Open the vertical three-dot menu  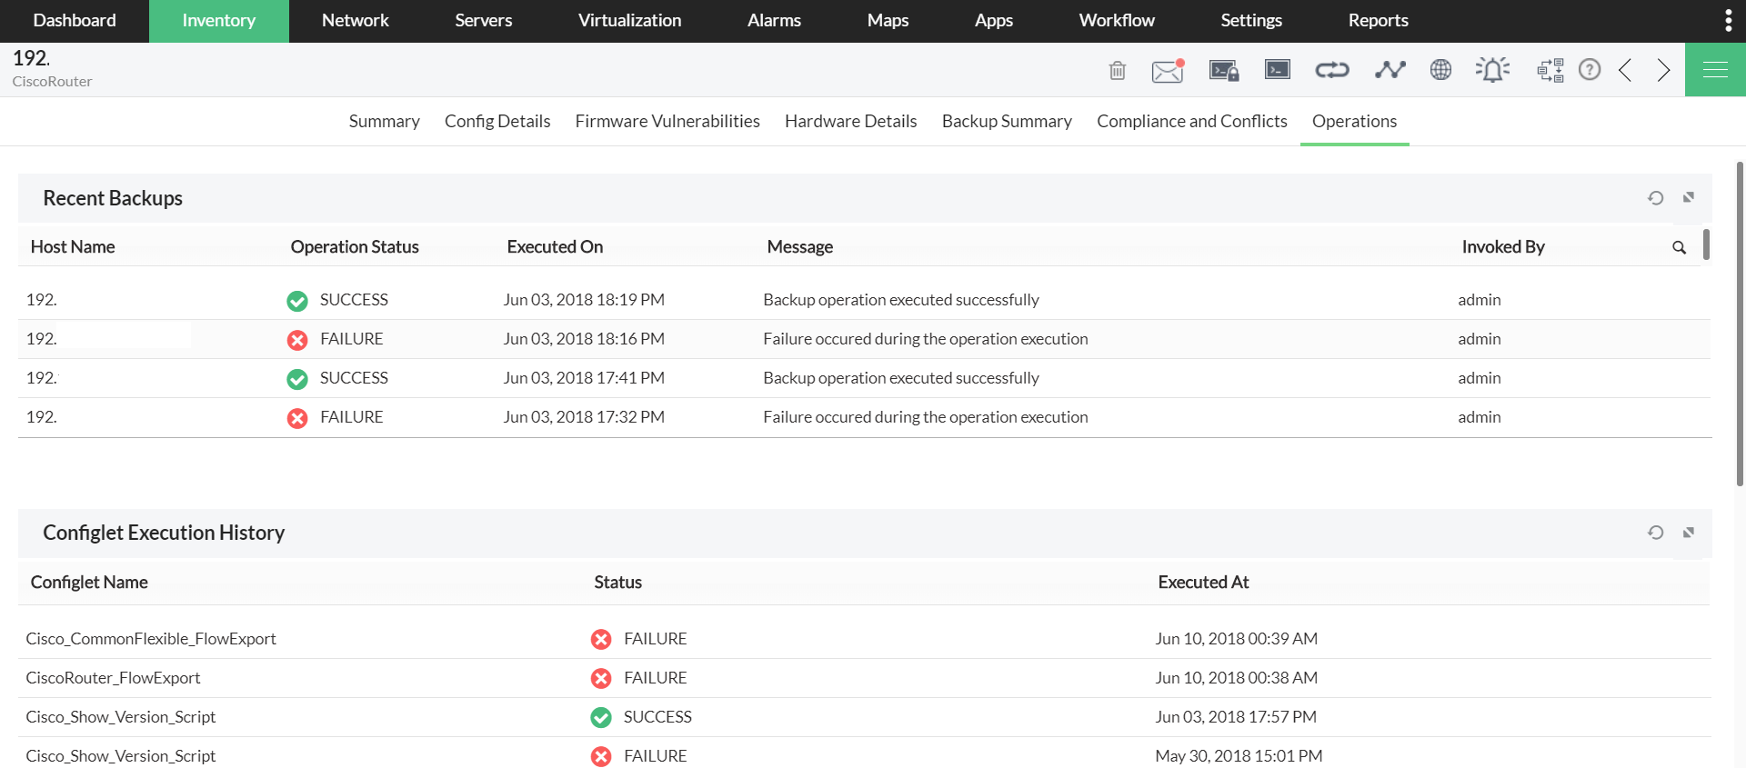[1728, 21]
